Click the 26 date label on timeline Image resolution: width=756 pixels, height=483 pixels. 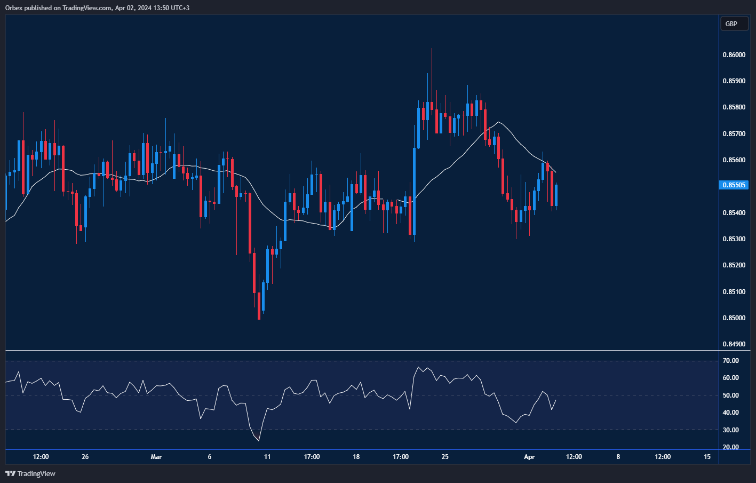coord(85,457)
